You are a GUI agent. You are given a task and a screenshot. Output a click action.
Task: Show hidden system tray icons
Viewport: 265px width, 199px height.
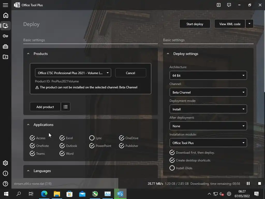pos(209,194)
